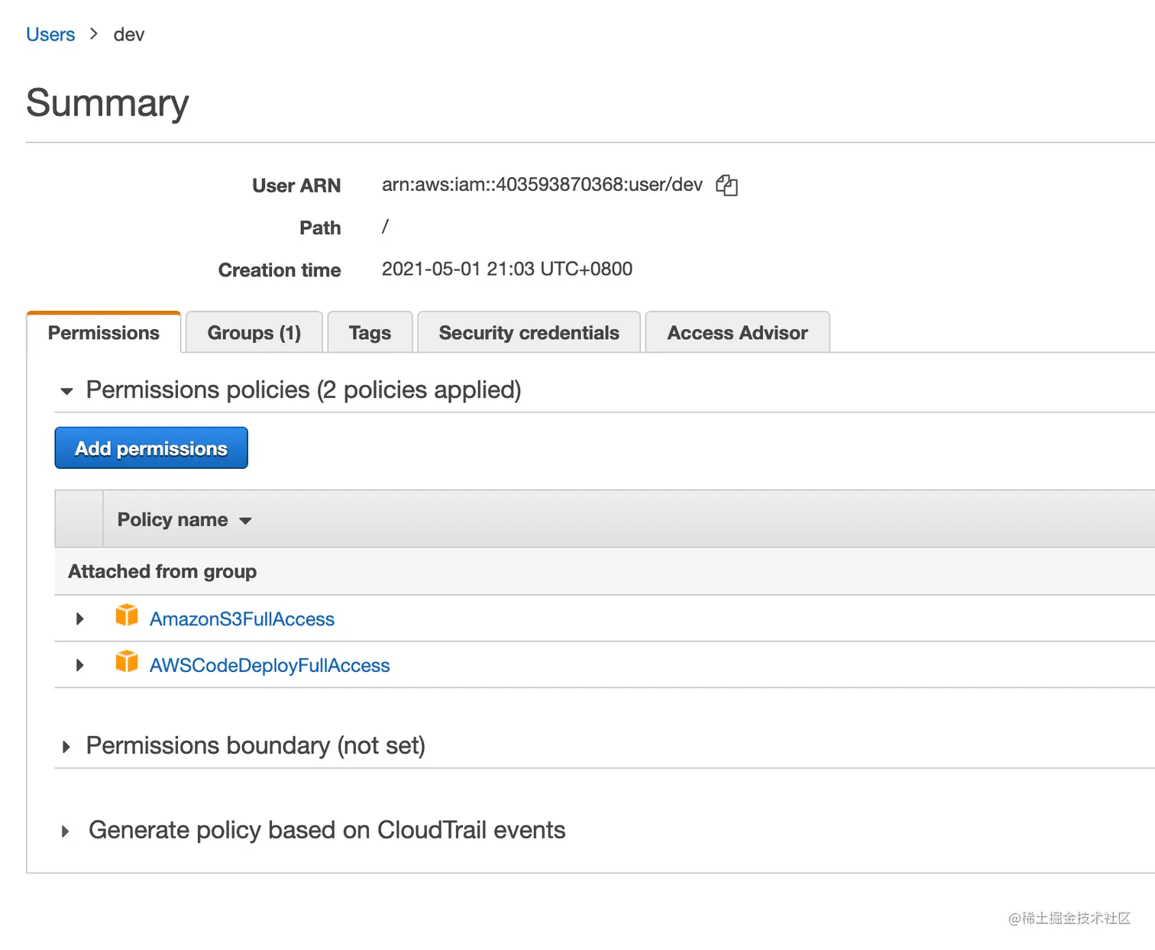This screenshot has height=950, width=1155.
Task: Click the Add permissions button
Action: pyautogui.click(x=150, y=448)
